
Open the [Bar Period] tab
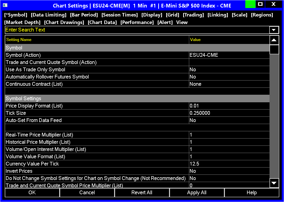click(84, 15)
